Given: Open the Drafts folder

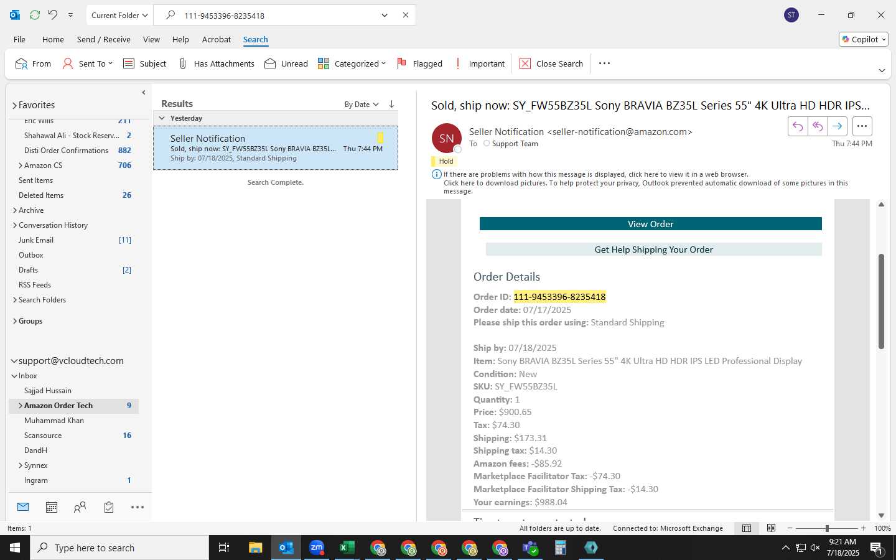Looking at the screenshot, I should click(29, 270).
